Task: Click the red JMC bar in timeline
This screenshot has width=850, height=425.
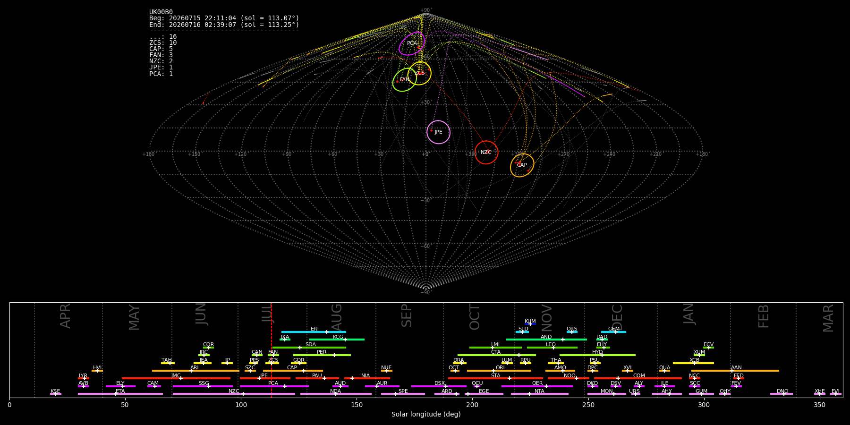Action: click(x=176, y=378)
